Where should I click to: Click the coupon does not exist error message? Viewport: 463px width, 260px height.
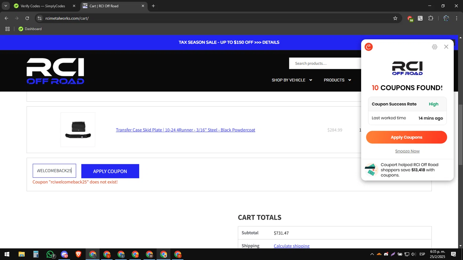click(75, 182)
